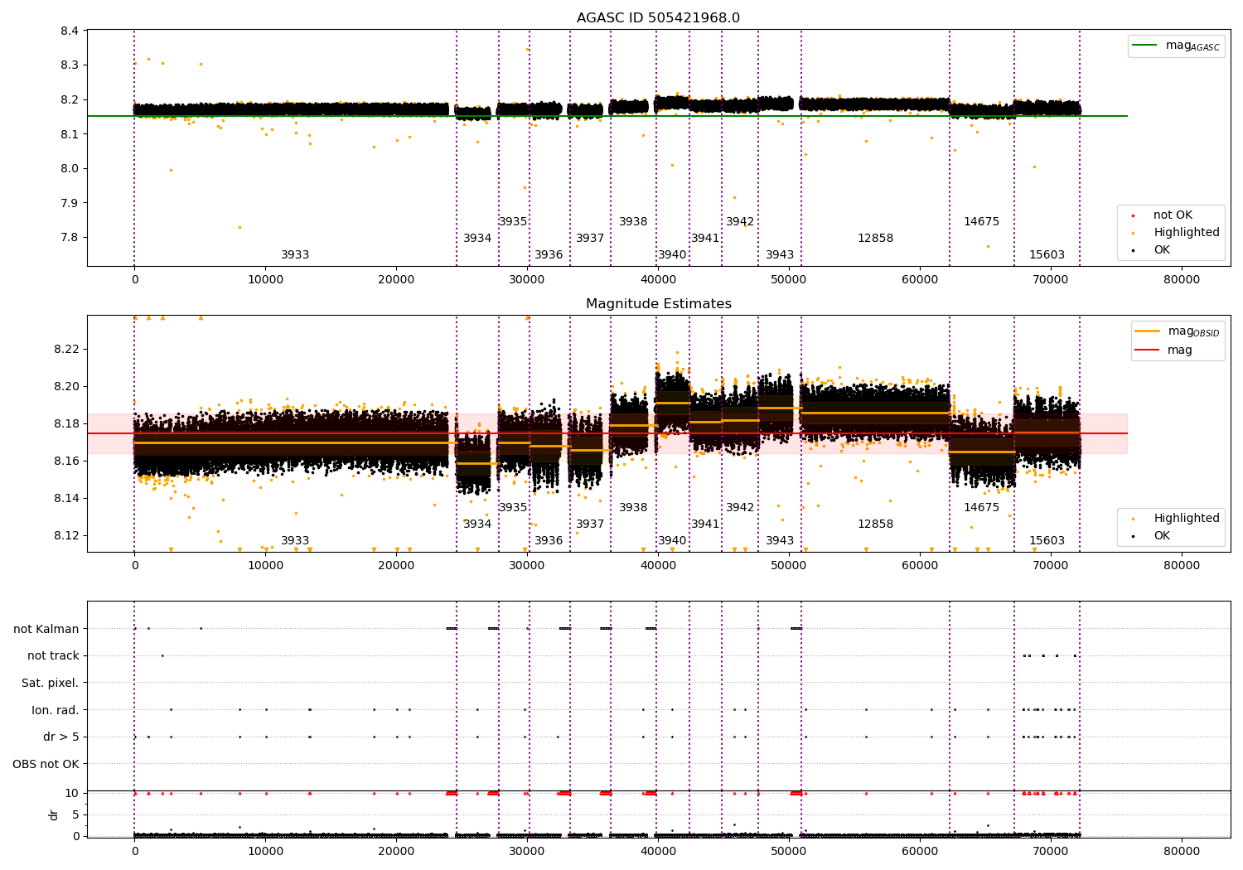Screen dimensions: 1243x870
Task: Select the 'Sat. pixel.' axis label
Action: pyautogui.click(x=50, y=683)
